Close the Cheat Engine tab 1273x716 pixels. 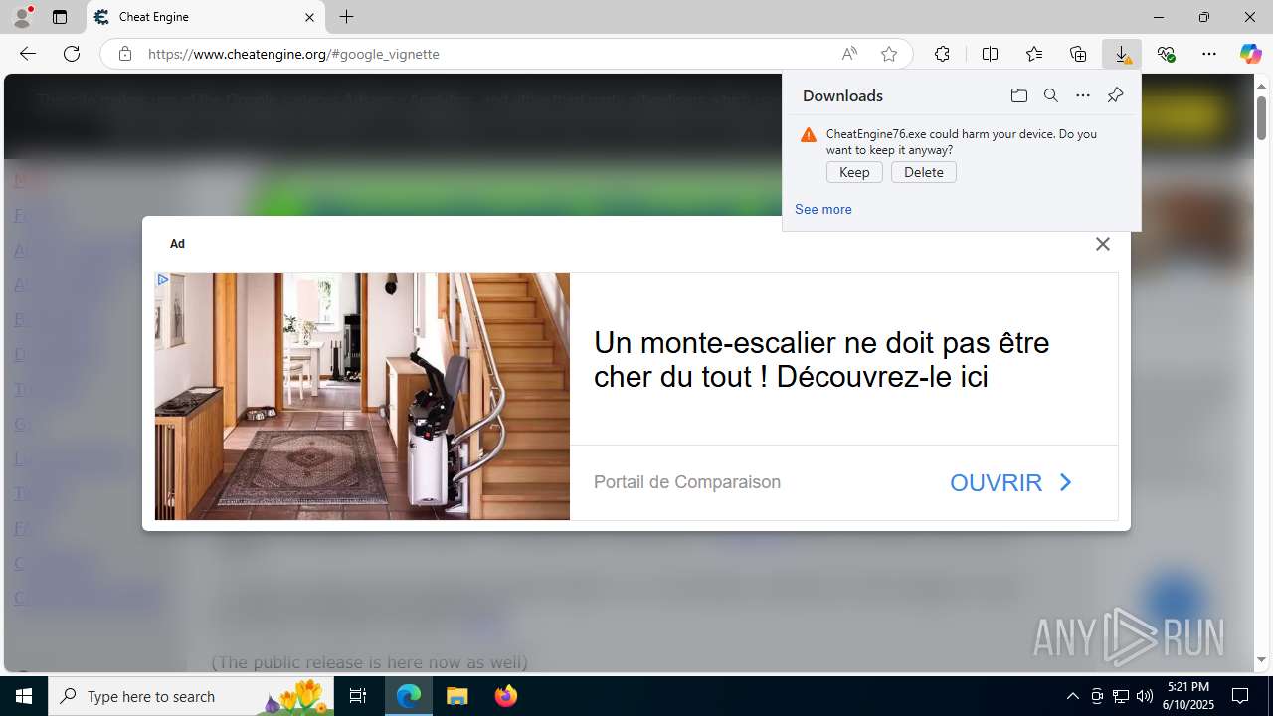point(309,17)
